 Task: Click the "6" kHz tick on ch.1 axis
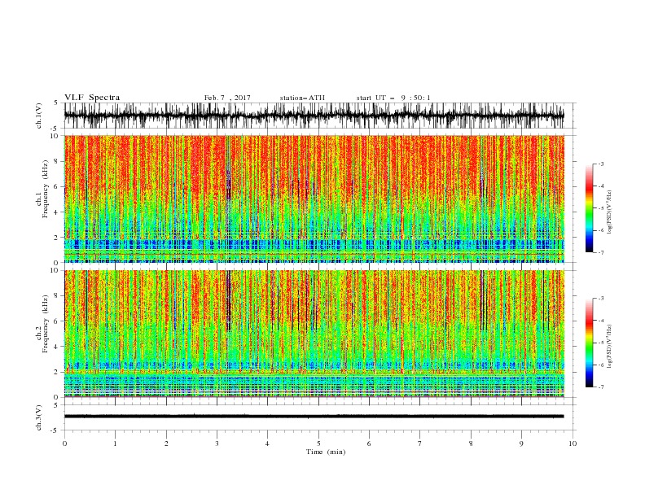[x=57, y=186]
